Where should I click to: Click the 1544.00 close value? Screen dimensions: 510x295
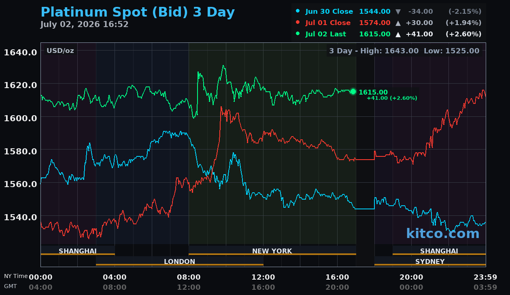click(x=375, y=12)
